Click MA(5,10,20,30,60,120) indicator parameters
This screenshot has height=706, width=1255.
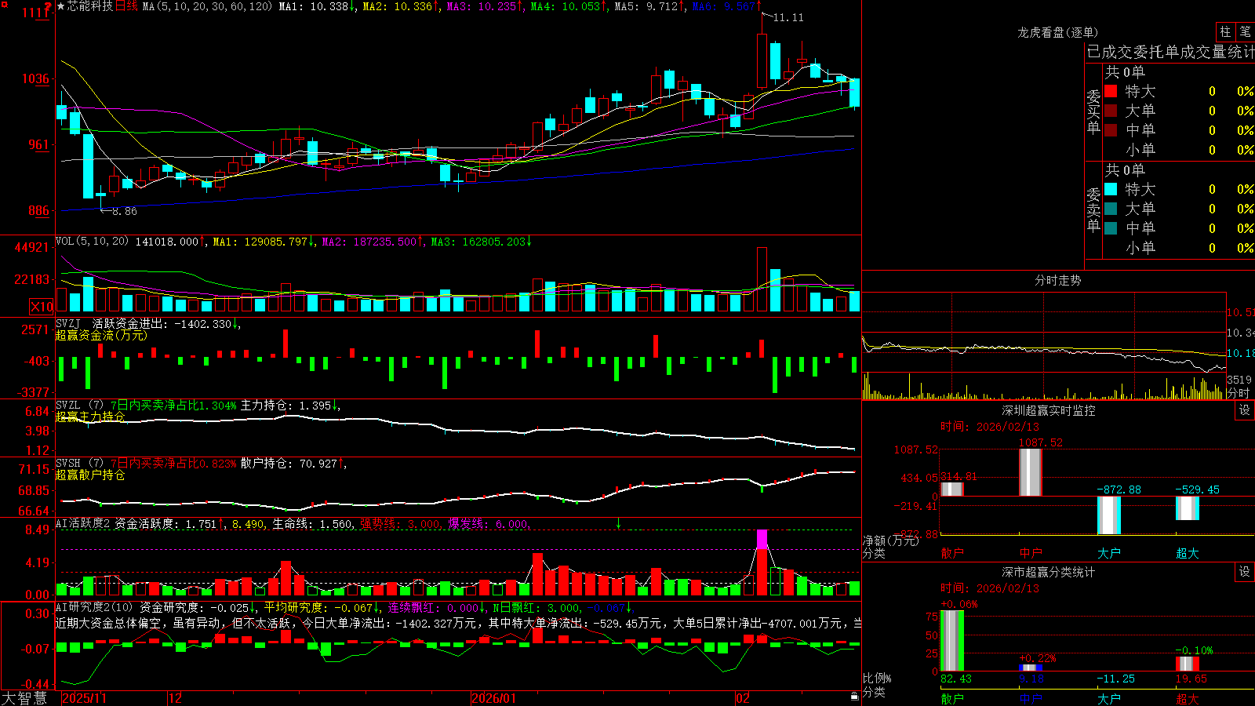point(207,6)
